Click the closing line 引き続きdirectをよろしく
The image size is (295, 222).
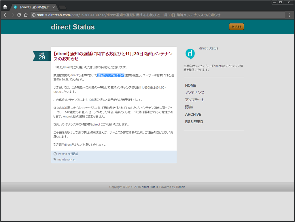80,145
